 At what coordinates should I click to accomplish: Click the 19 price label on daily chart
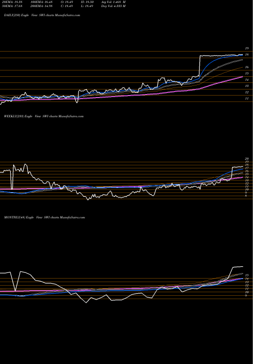click(247, 49)
